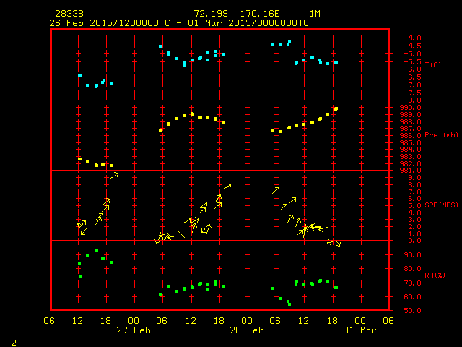Click the Pre (mb) pressure axis label
462x347 pixels.
[441, 135]
